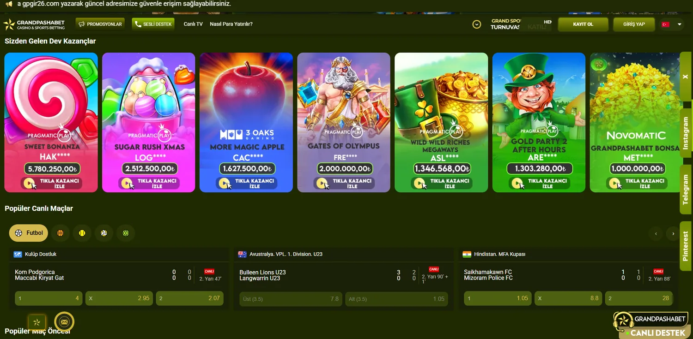Click the Sesli Destek button
This screenshot has width=693, height=339.
(153, 24)
